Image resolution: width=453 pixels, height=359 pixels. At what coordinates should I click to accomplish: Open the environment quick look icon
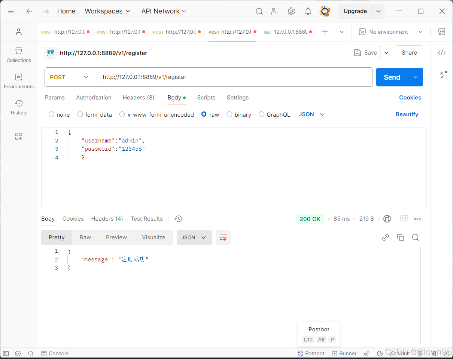442,32
